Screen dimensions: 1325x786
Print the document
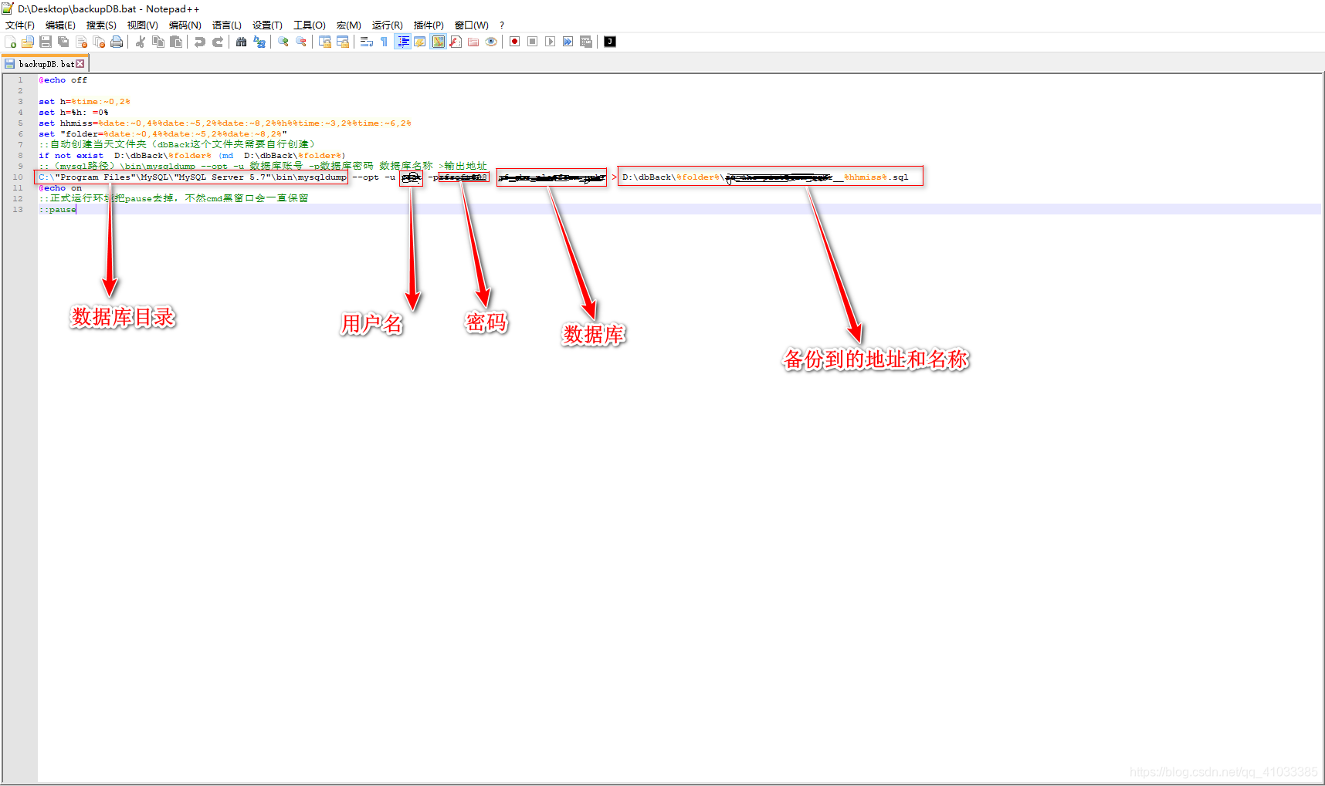[x=117, y=42]
